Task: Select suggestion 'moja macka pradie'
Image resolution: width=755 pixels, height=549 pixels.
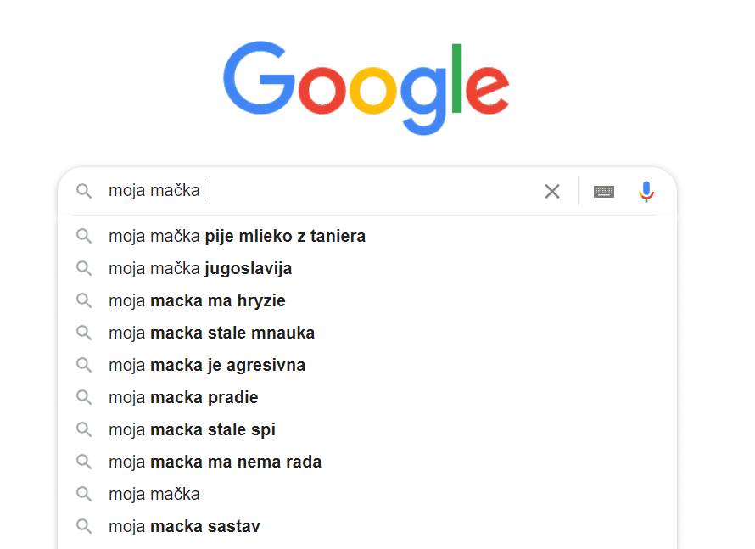Action: (367, 397)
